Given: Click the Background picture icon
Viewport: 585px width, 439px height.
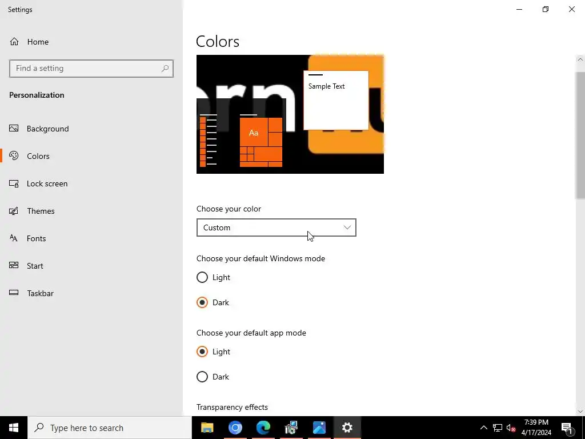Looking at the screenshot, I should pyautogui.click(x=14, y=129).
